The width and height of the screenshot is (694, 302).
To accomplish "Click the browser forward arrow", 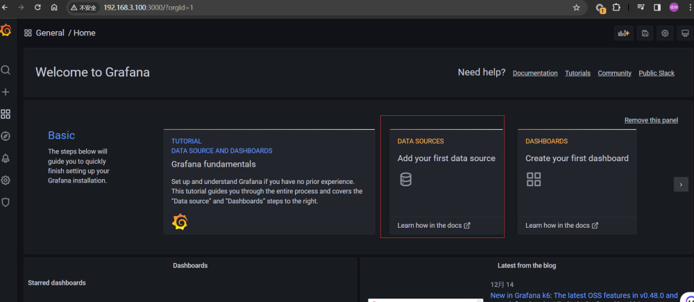I will (x=22, y=8).
